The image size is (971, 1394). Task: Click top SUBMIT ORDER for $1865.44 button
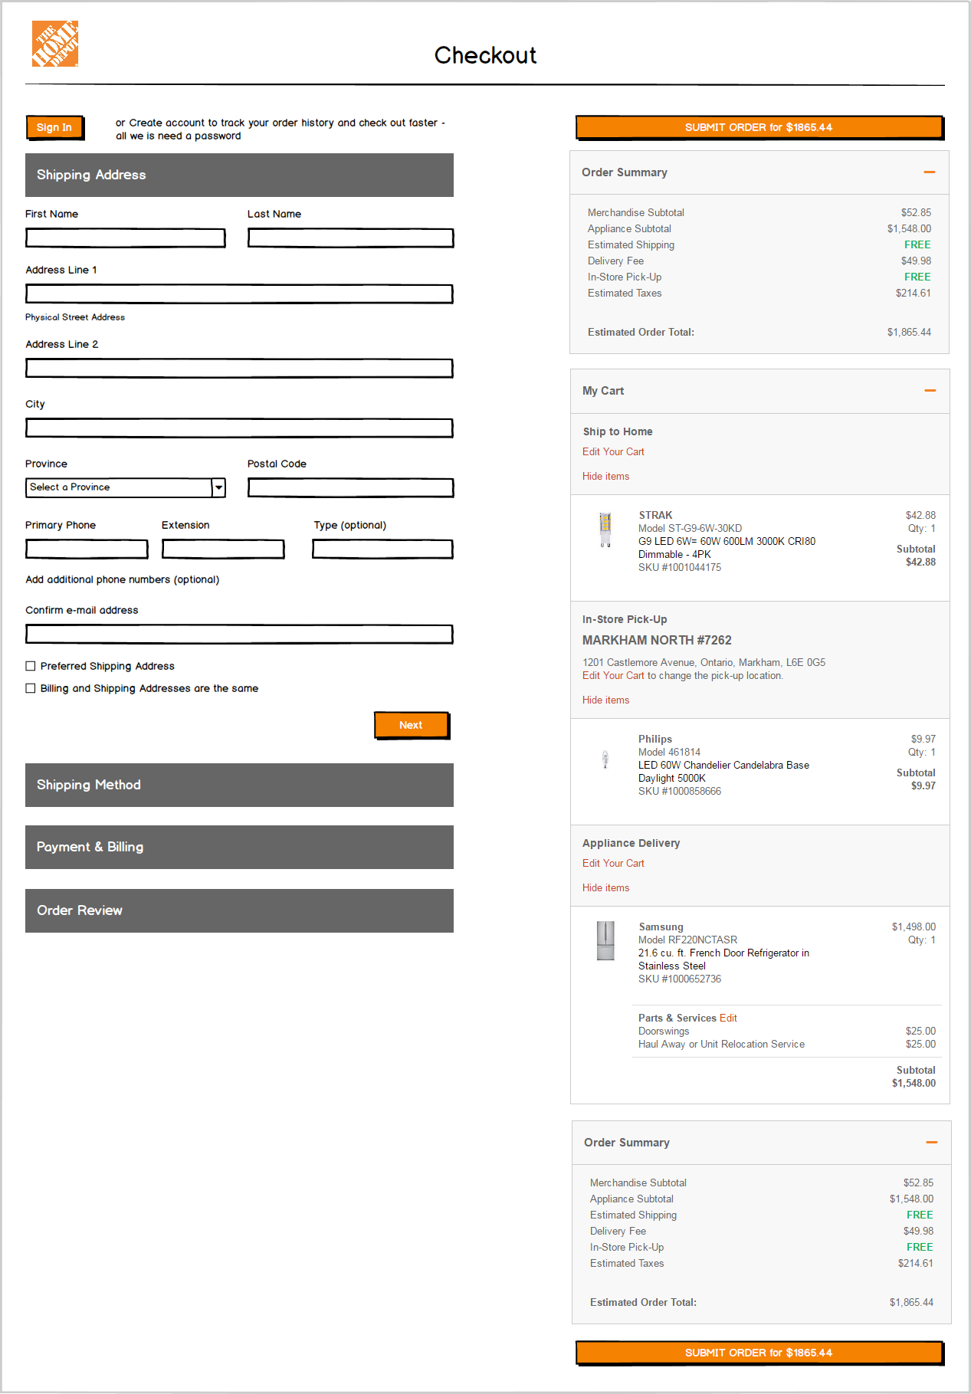click(x=759, y=127)
